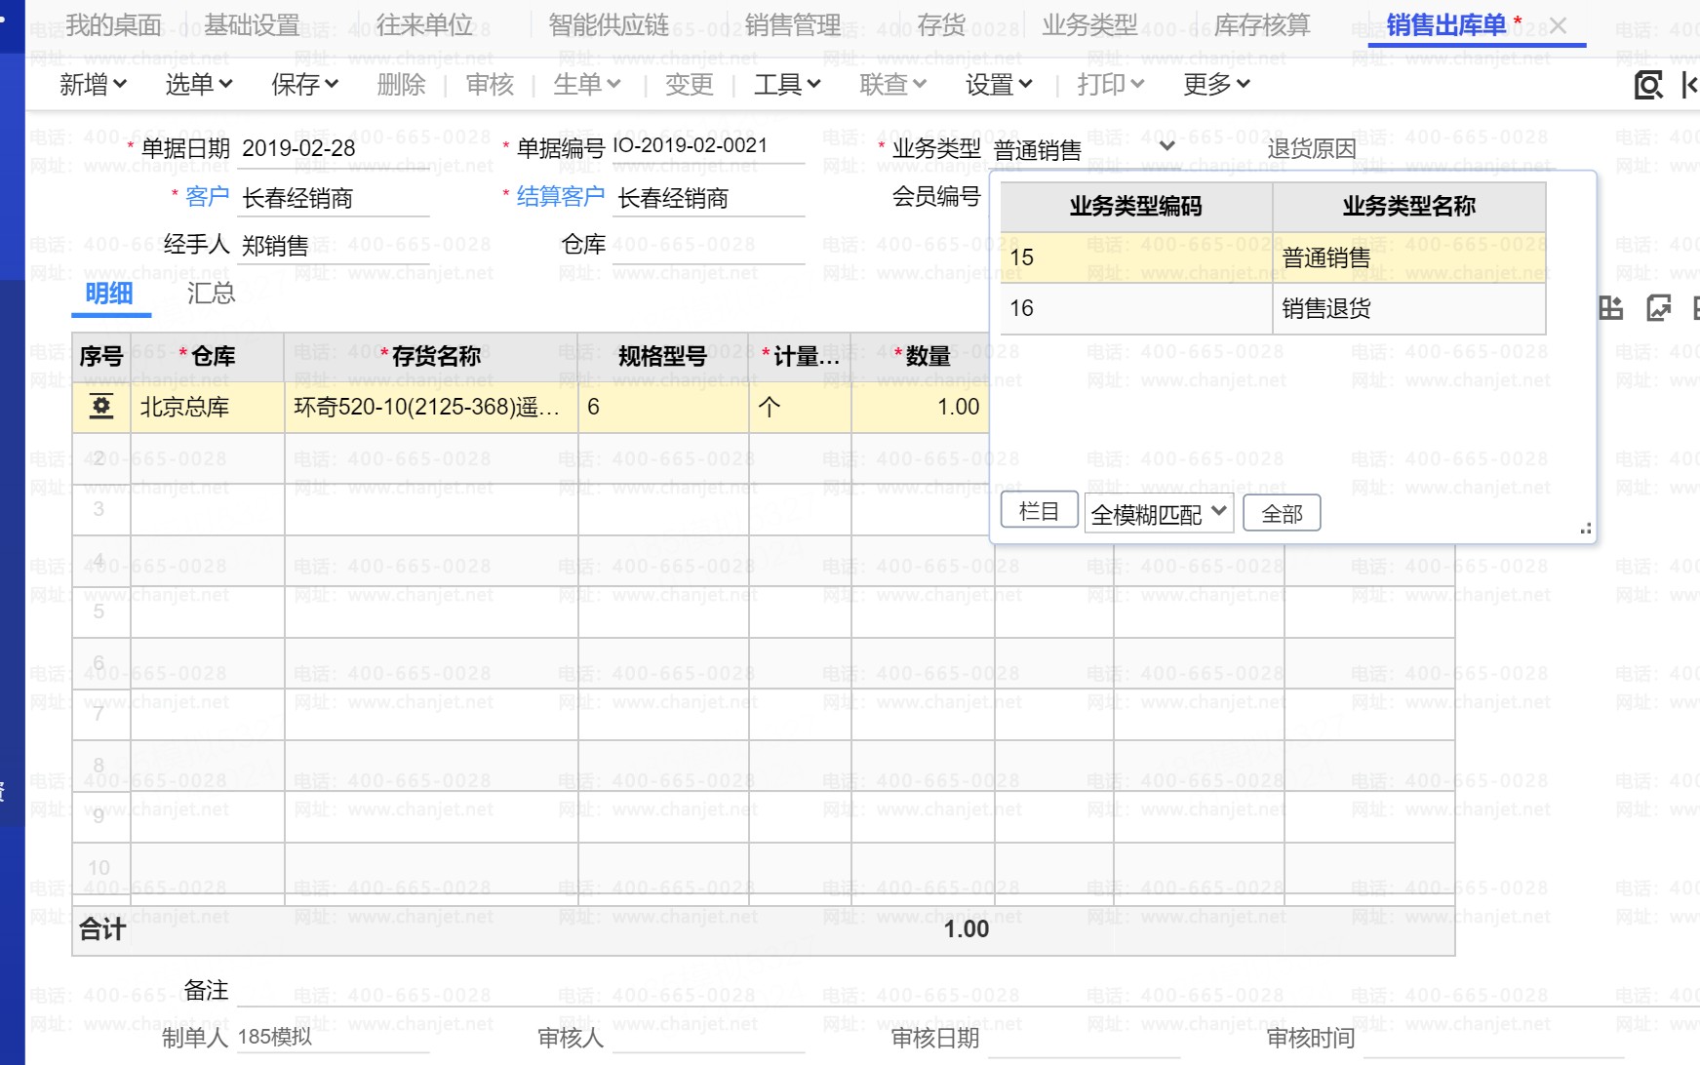
Task: Click the 客户 link label
Action: (x=207, y=197)
